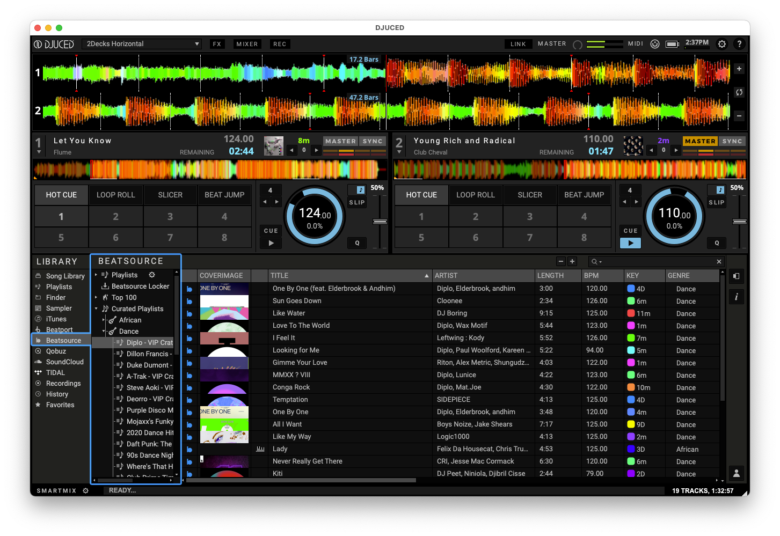Screen dimensions: 780x536
Task: Open the MIDI controller settings icon
Action: click(x=655, y=43)
